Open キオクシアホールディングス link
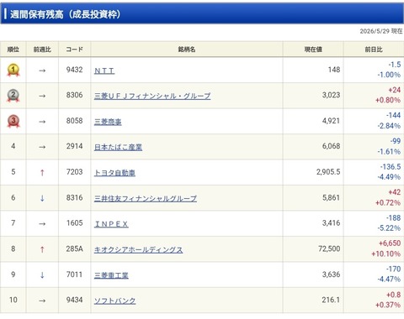 tap(138, 249)
